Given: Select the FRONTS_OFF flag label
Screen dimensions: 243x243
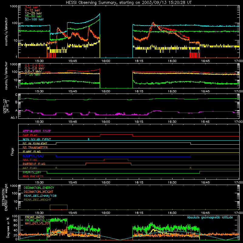Looking at the screenshot, I should point(32,172).
